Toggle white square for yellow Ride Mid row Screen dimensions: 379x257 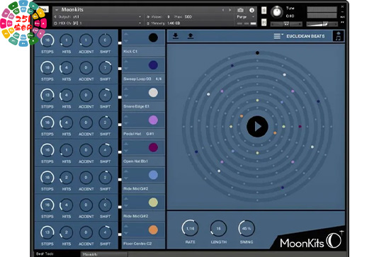[x=120, y=207]
